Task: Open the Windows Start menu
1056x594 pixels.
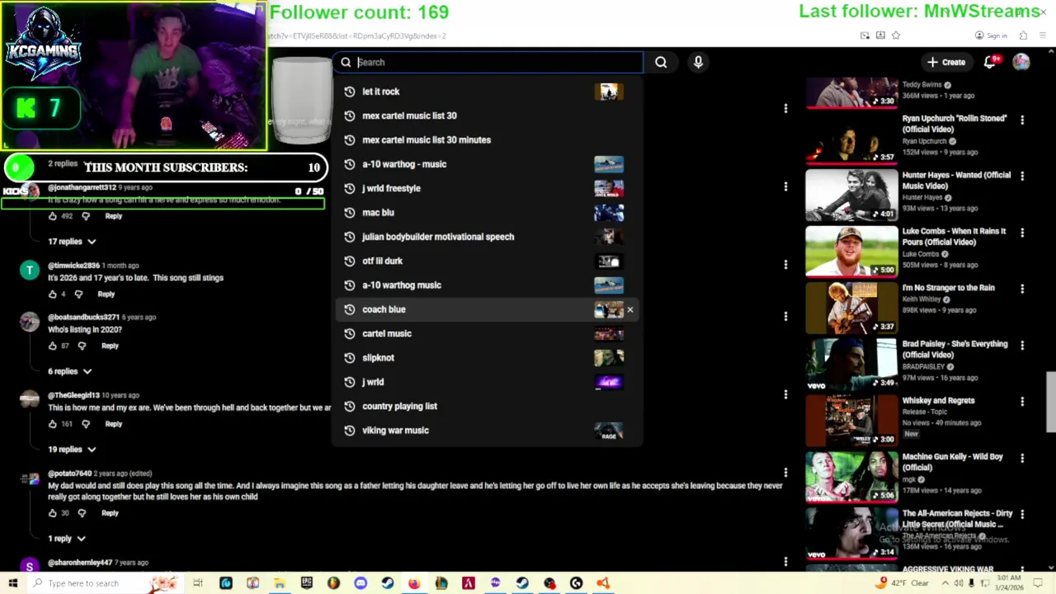Action: pyautogui.click(x=13, y=583)
